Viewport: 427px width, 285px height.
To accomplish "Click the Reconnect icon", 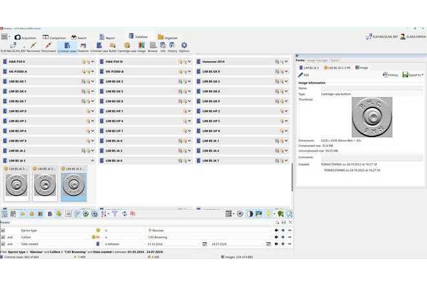I will pyautogui.click(x=33, y=47).
